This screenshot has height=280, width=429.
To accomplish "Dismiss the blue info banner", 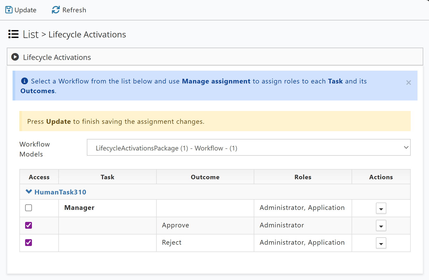I will 409,83.
